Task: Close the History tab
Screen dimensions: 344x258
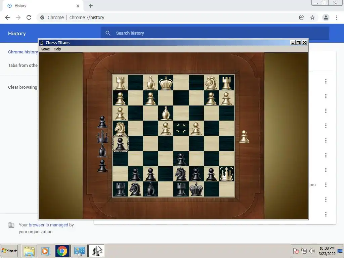Action: pos(78,6)
